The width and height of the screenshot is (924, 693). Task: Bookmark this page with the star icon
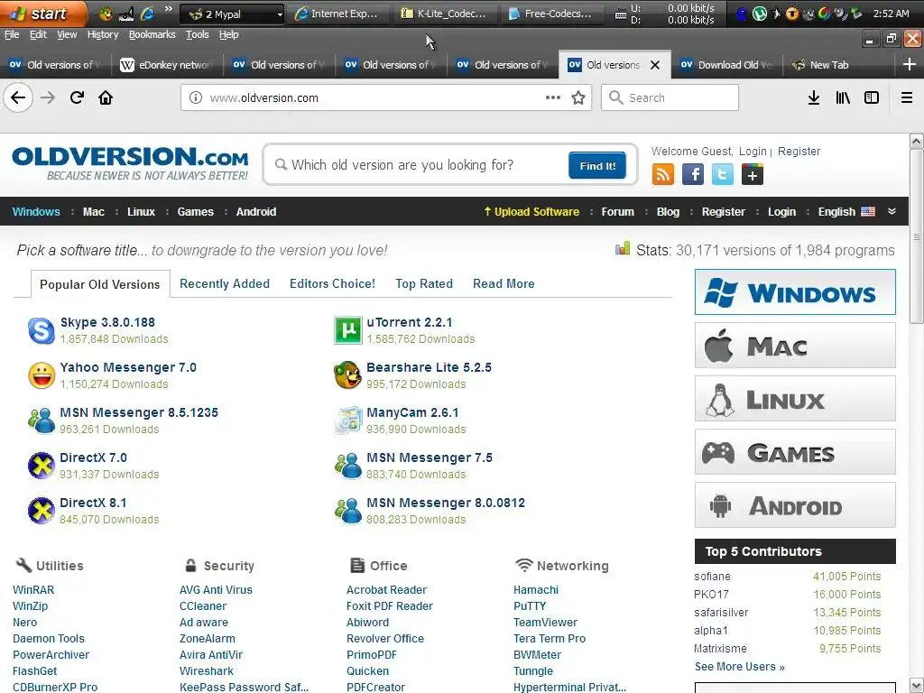578,97
